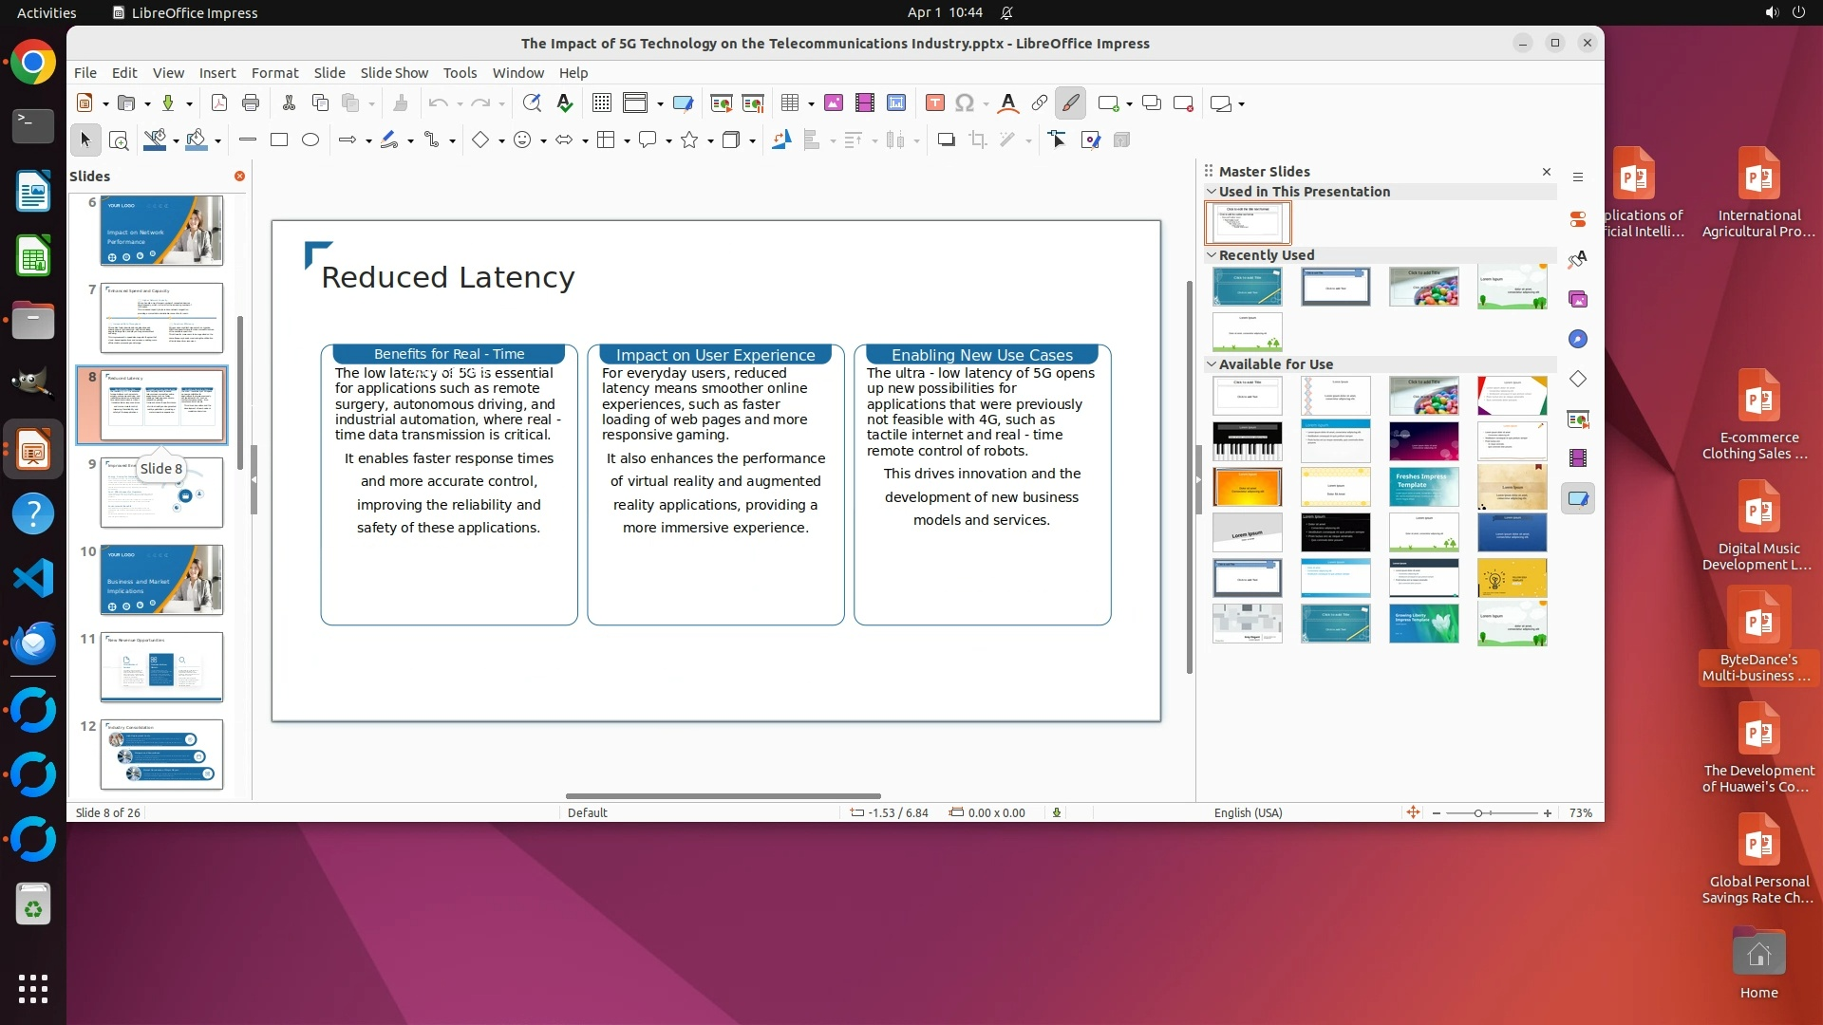Toggle Show Draw Functions brush button

click(1071, 103)
